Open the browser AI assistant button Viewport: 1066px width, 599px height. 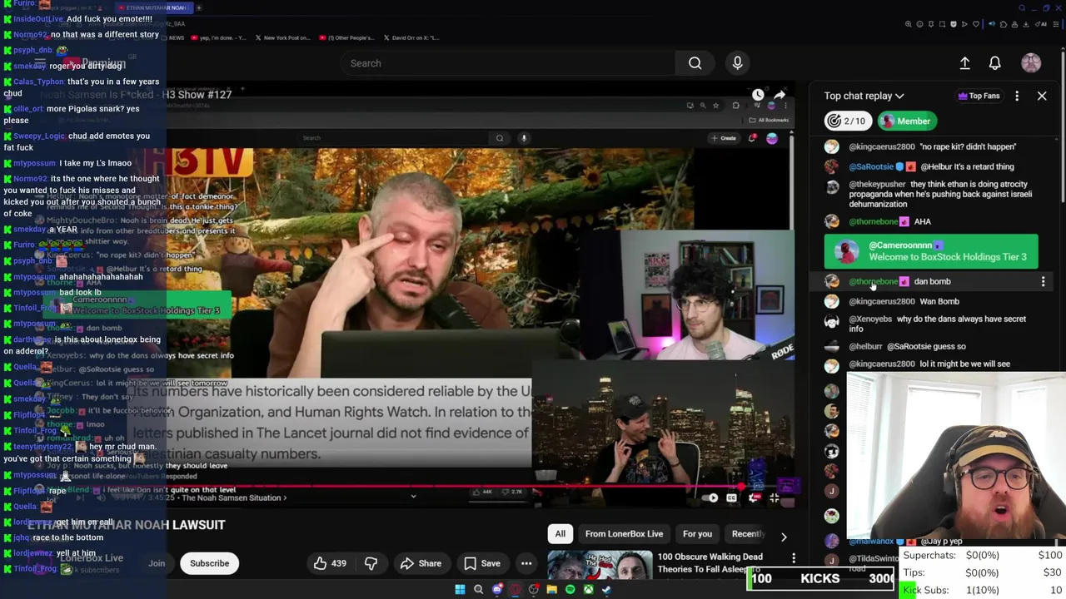point(1041,24)
